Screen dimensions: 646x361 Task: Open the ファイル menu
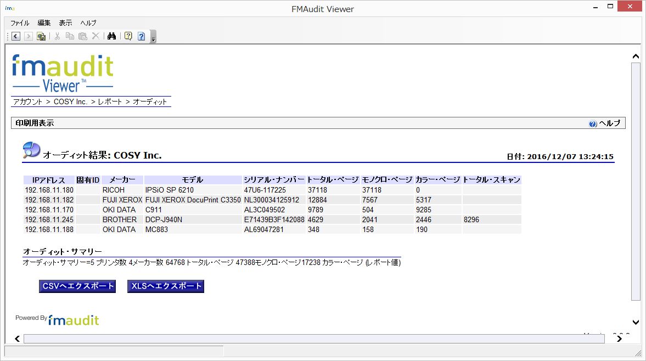(20, 23)
